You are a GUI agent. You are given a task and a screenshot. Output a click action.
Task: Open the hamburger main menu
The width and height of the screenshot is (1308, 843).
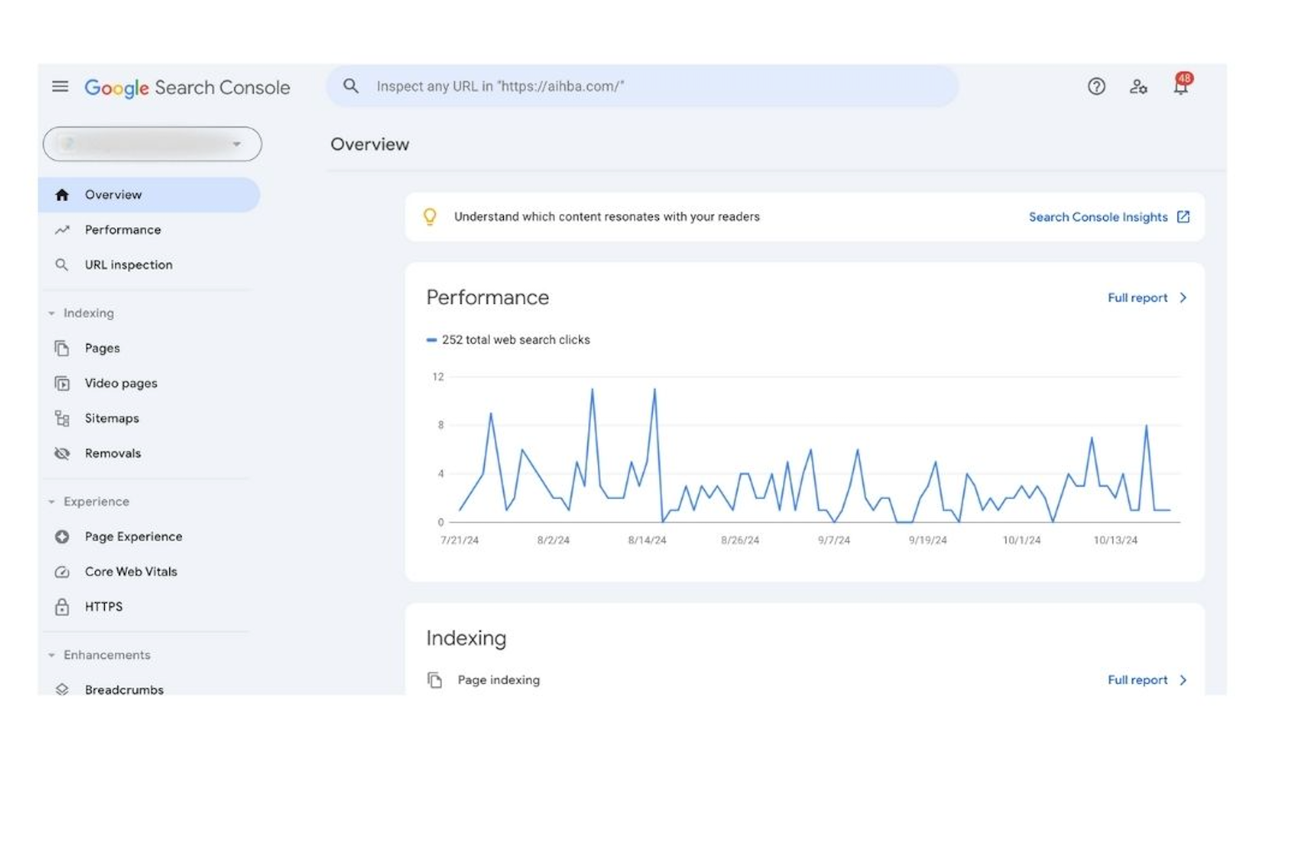[x=60, y=87]
